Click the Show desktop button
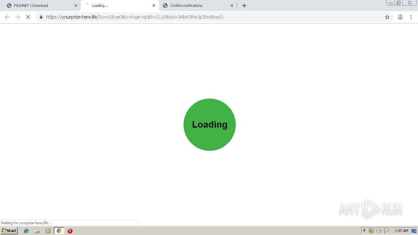418x235 pixels. [414, 231]
